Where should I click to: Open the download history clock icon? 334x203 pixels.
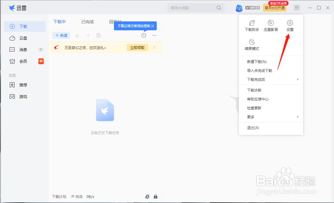(144, 35)
